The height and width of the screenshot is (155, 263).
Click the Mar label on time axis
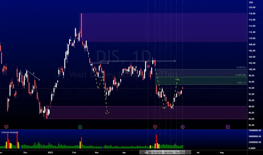97,152
